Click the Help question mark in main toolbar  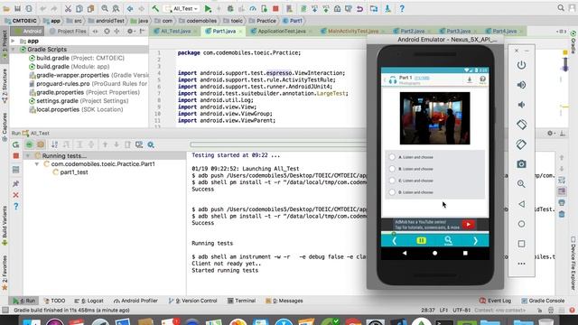(402, 8)
